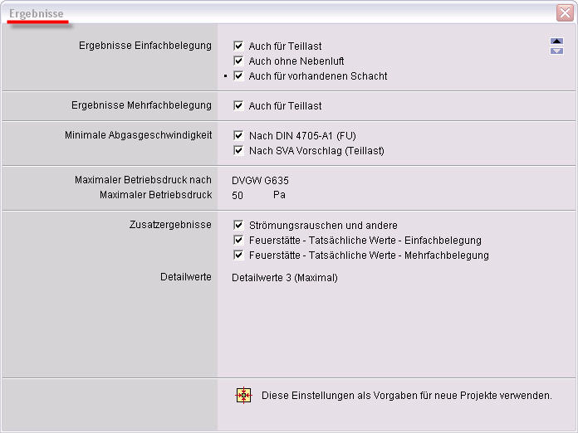Image resolution: width=578 pixels, height=433 pixels.
Task: Open the 'DVGW G635' pressure standard selector
Action: tap(261, 180)
